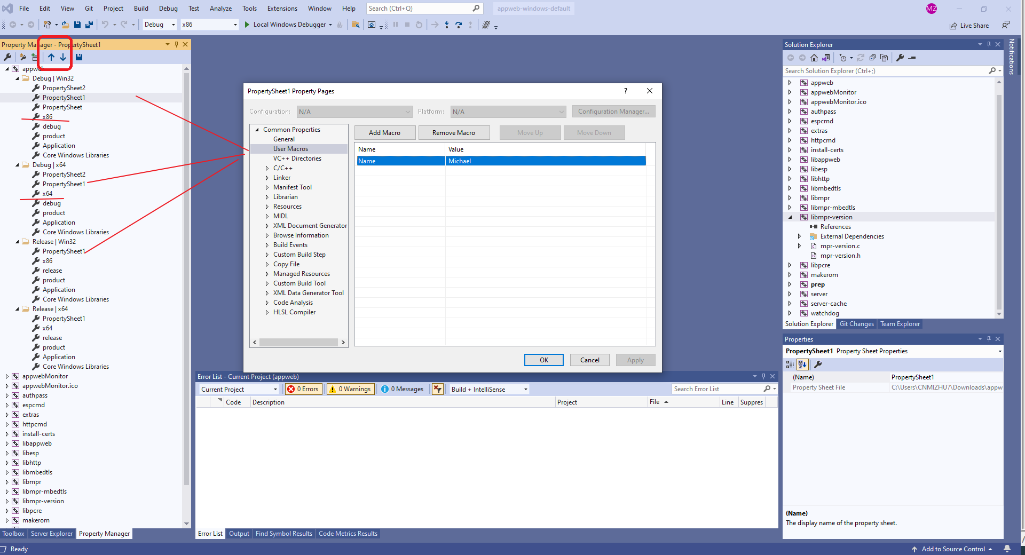
Task: Open Solution Explorer properties wrench icon
Action: (900, 58)
